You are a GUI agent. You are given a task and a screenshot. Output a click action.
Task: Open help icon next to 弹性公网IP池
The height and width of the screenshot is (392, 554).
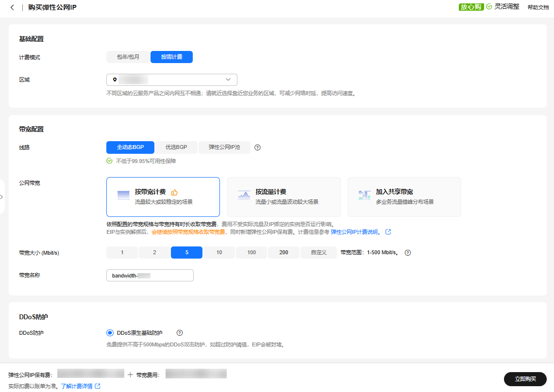tap(257, 147)
